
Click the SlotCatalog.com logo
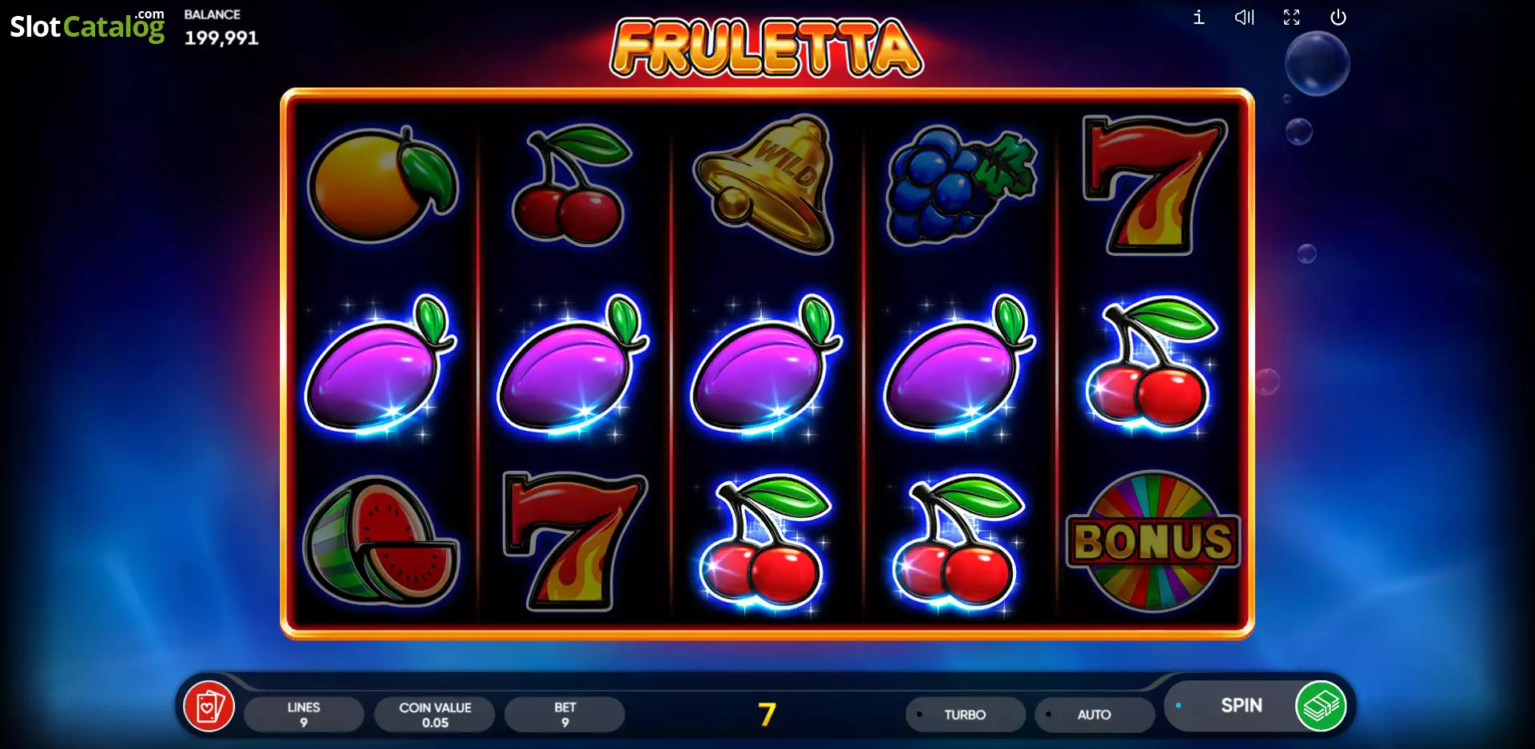[x=87, y=26]
